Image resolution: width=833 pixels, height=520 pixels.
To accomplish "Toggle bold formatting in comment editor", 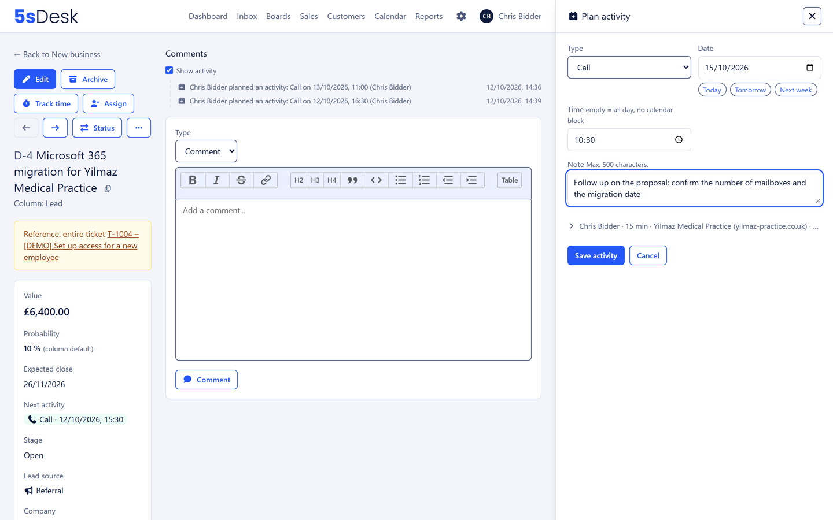I will click(193, 180).
